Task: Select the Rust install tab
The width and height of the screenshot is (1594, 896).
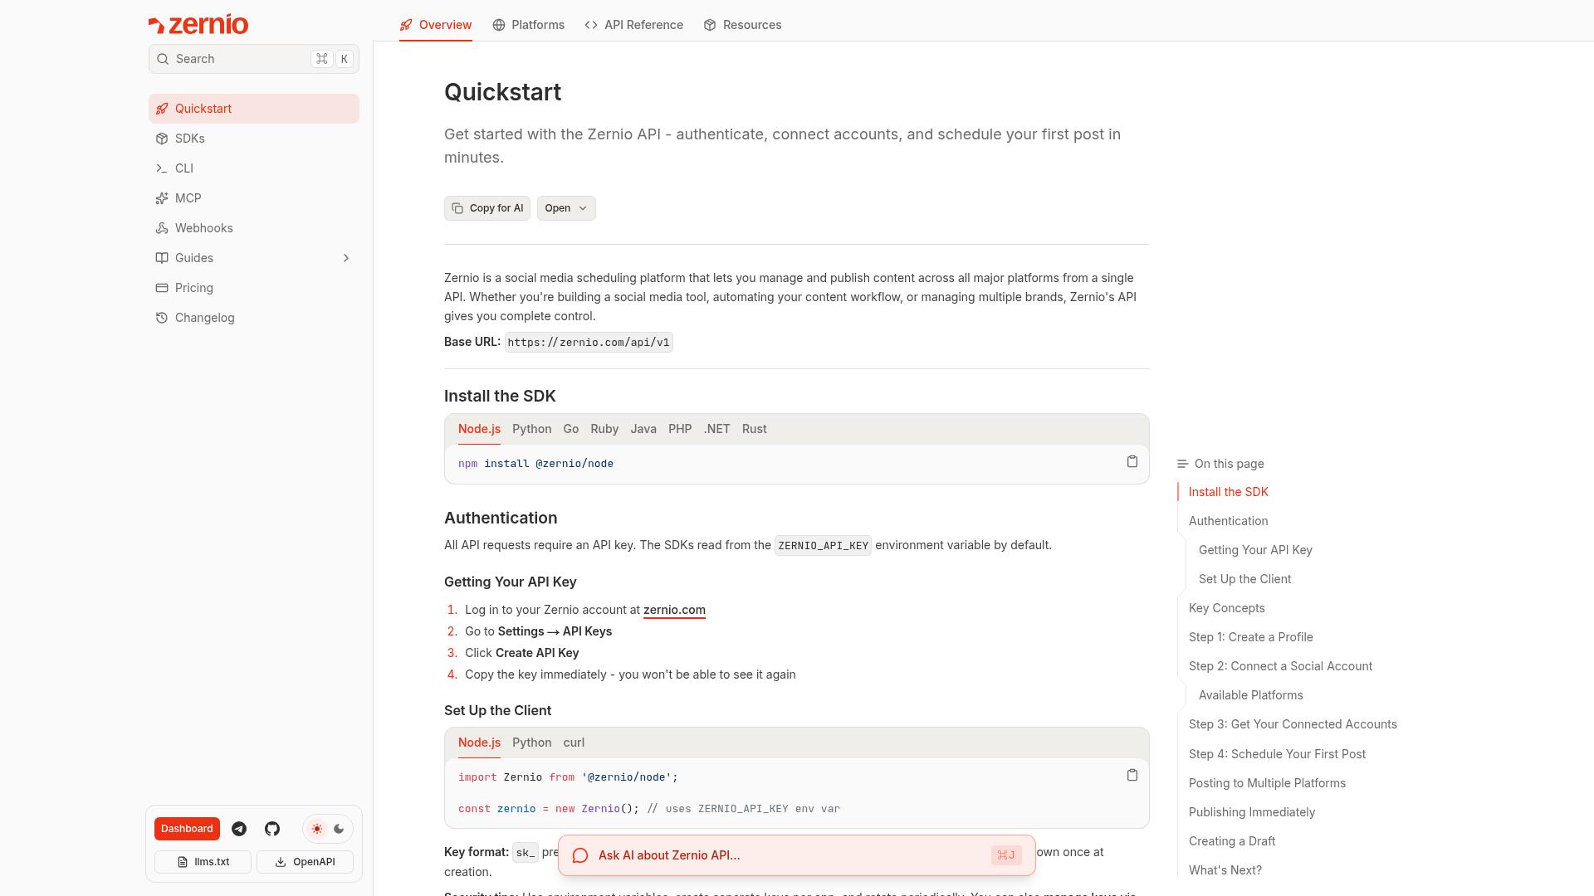Action: (x=755, y=429)
